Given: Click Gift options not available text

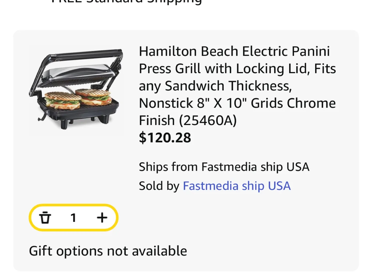Looking at the screenshot, I should tap(108, 250).
